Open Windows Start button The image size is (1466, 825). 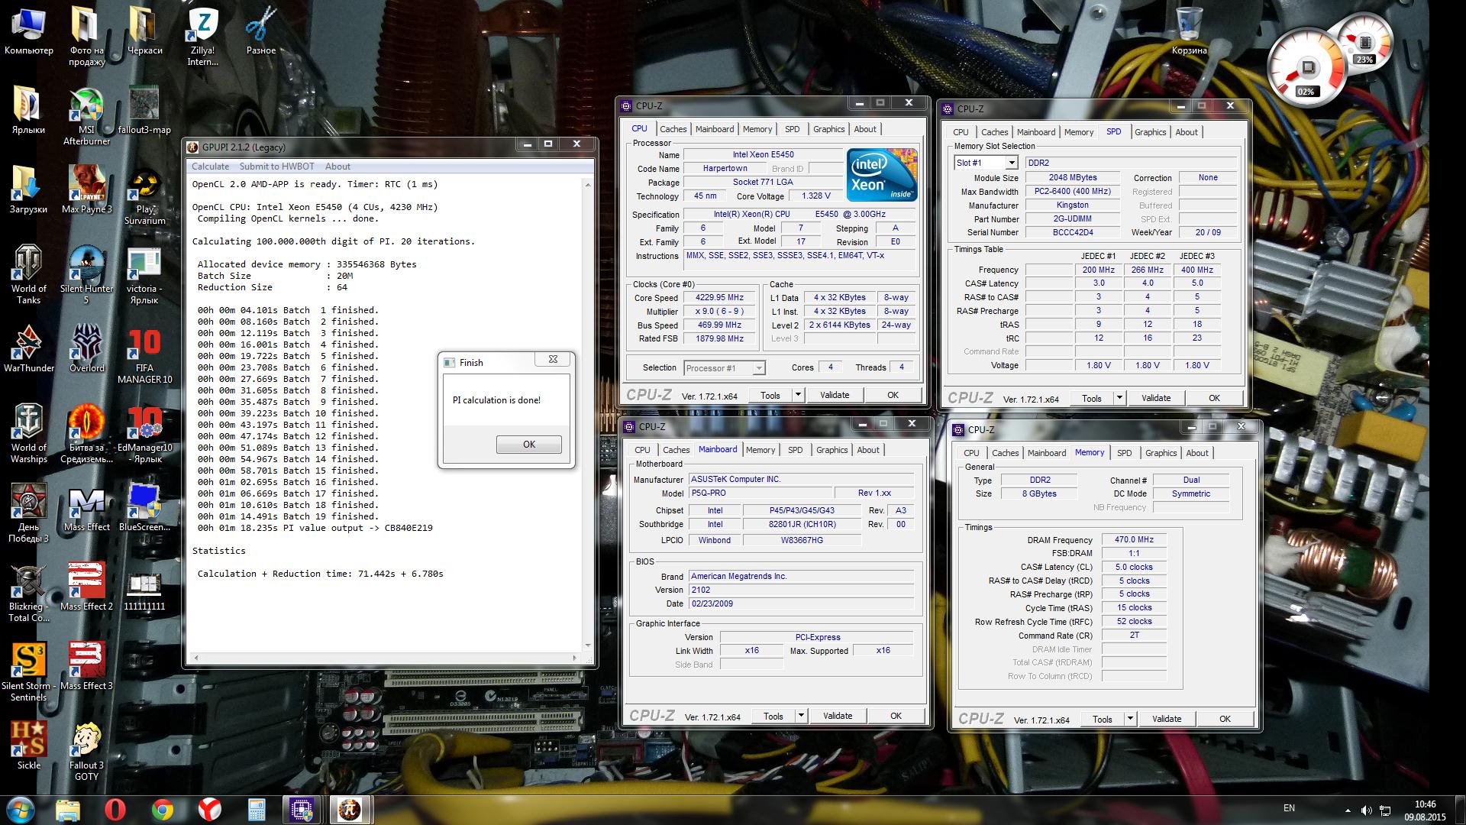point(20,809)
